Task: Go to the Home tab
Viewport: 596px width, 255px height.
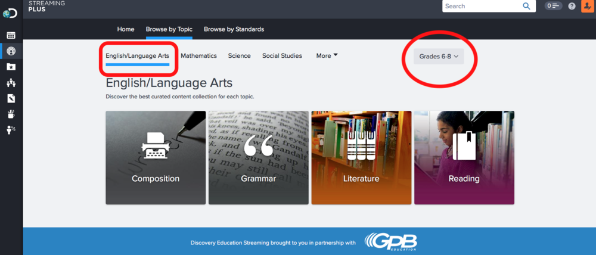Action: coord(125,29)
